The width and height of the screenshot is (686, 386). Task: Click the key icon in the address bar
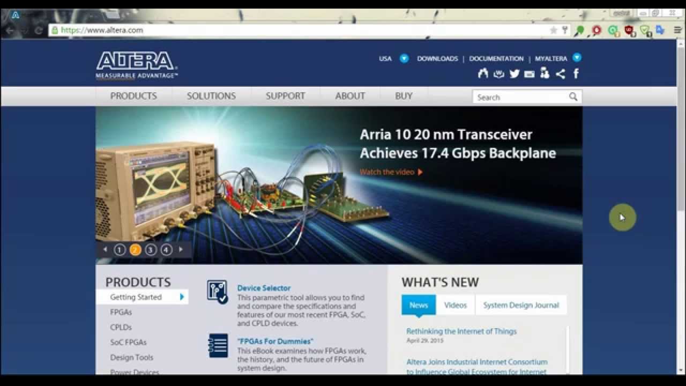[564, 30]
